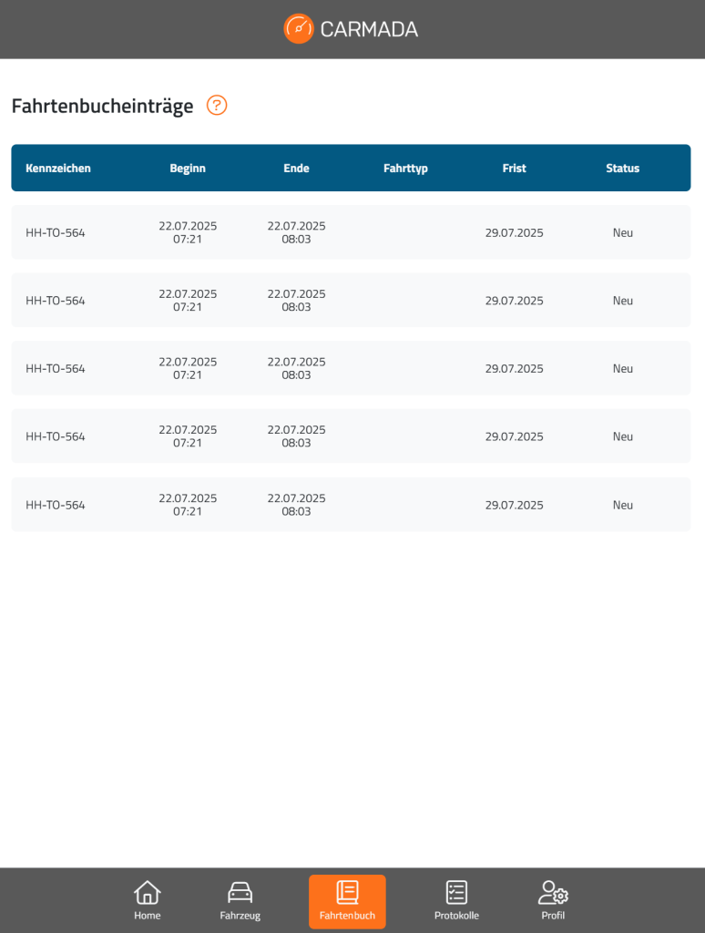The width and height of the screenshot is (705, 933).
Task: Open the Profil user settings icon
Action: click(553, 893)
